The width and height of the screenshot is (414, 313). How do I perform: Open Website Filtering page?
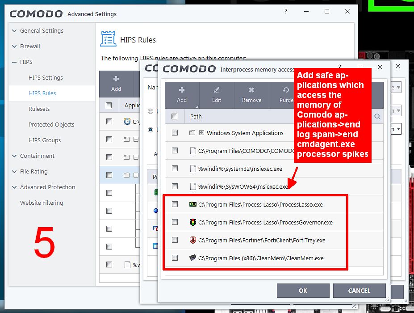pos(42,203)
